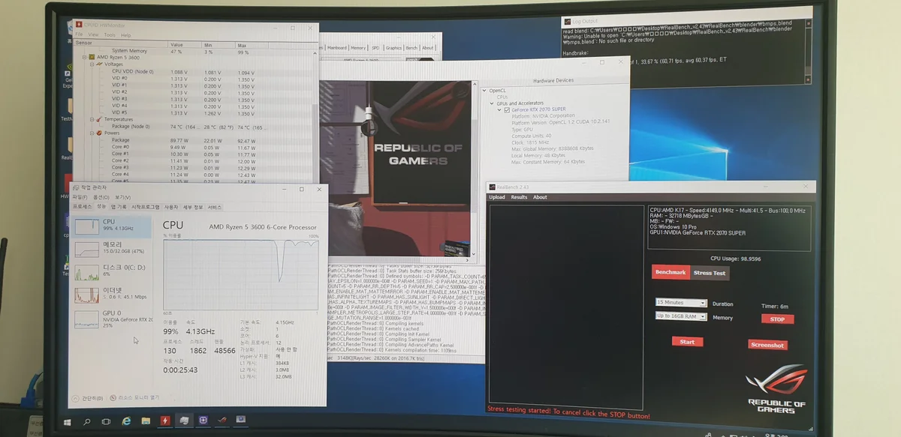901x437 pixels.
Task: Open Results menu in RealBench
Action: point(519,197)
